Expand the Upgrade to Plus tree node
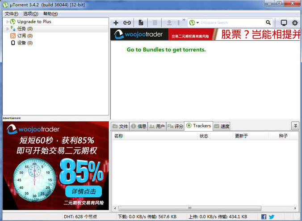Screen dimensions: 302x221 point(7,21)
